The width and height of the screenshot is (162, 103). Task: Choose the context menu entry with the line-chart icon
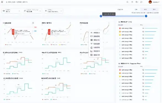point(96,51)
